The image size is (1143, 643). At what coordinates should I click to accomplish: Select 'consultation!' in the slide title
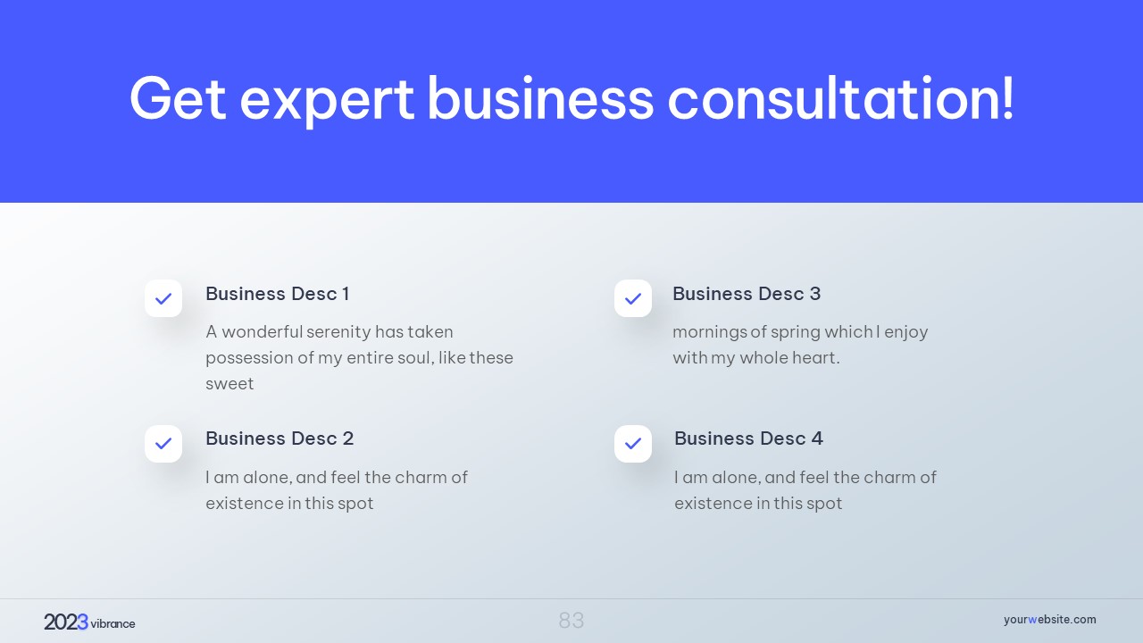(x=840, y=97)
